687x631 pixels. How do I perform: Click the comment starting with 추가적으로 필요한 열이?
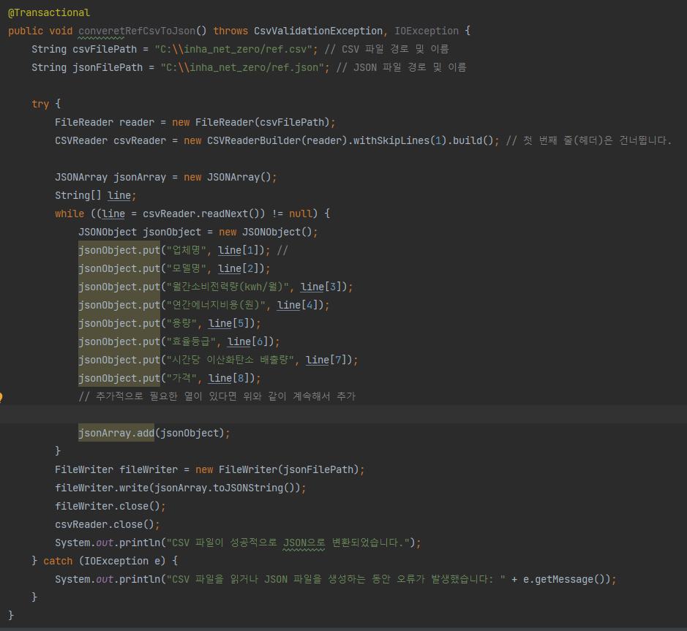click(x=217, y=396)
